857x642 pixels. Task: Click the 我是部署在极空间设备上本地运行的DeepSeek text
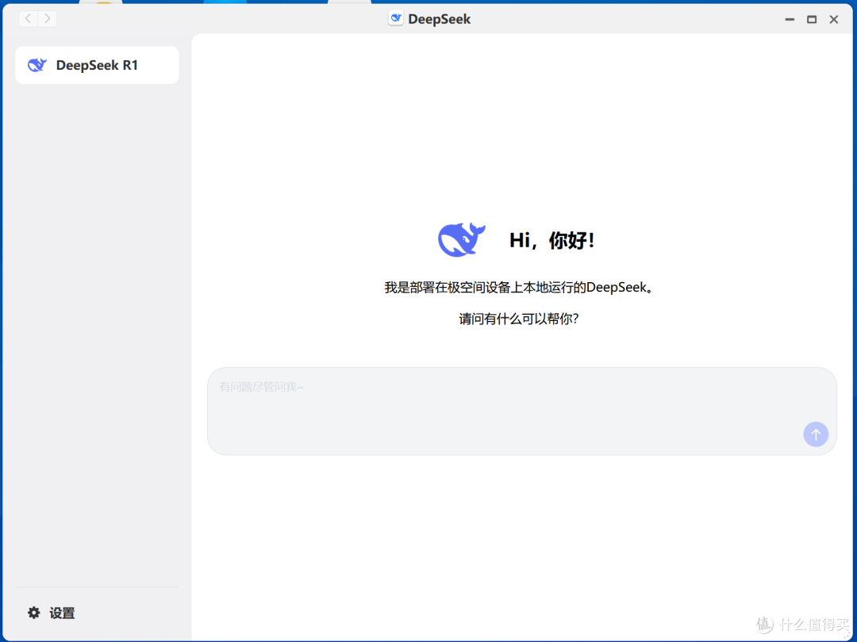[518, 287]
